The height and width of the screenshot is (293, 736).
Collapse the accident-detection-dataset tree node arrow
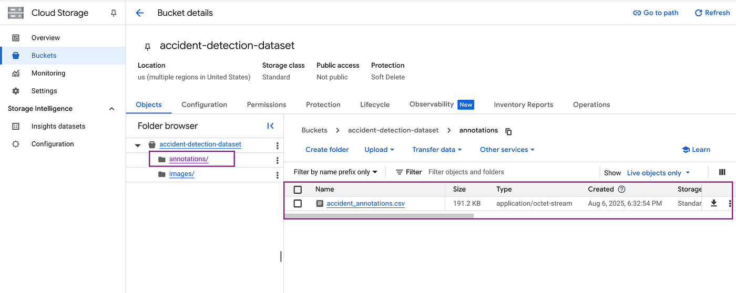(138, 145)
